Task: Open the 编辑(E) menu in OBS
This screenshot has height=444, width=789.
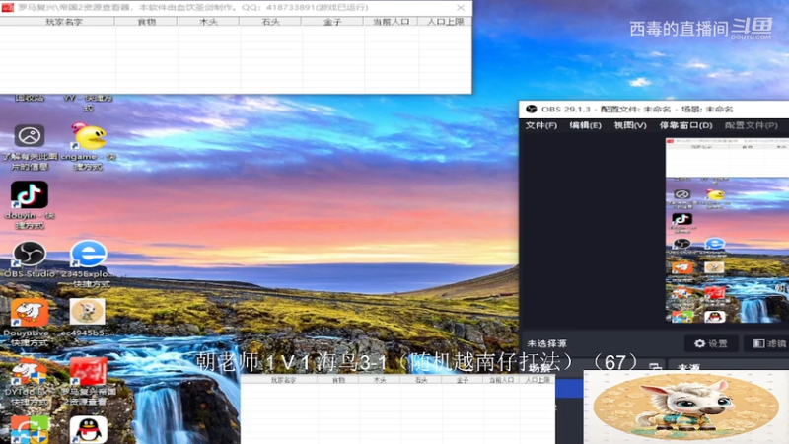Action: click(585, 125)
